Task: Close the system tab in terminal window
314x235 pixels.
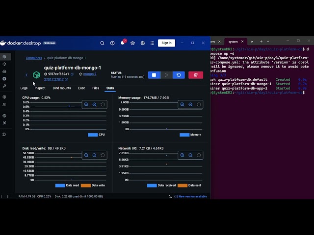Action: [242, 42]
